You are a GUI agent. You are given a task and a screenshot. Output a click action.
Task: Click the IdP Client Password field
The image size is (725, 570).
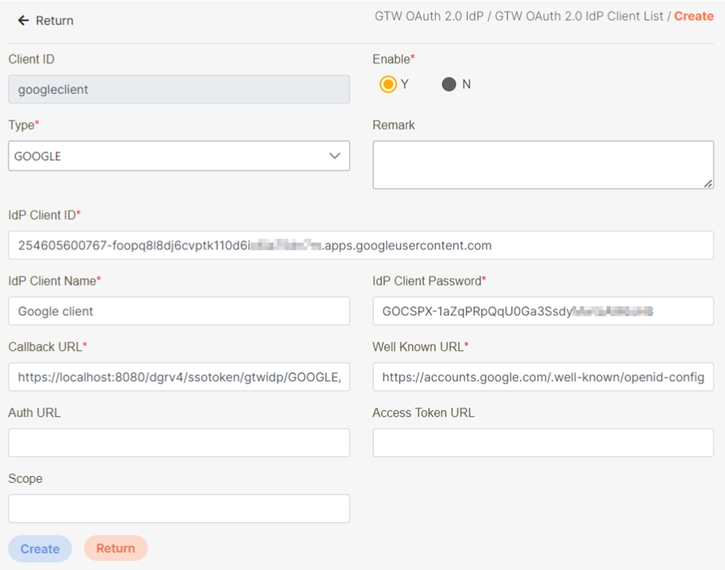(x=542, y=312)
